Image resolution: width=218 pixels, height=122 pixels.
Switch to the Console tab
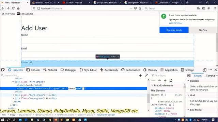tap(33, 70)
